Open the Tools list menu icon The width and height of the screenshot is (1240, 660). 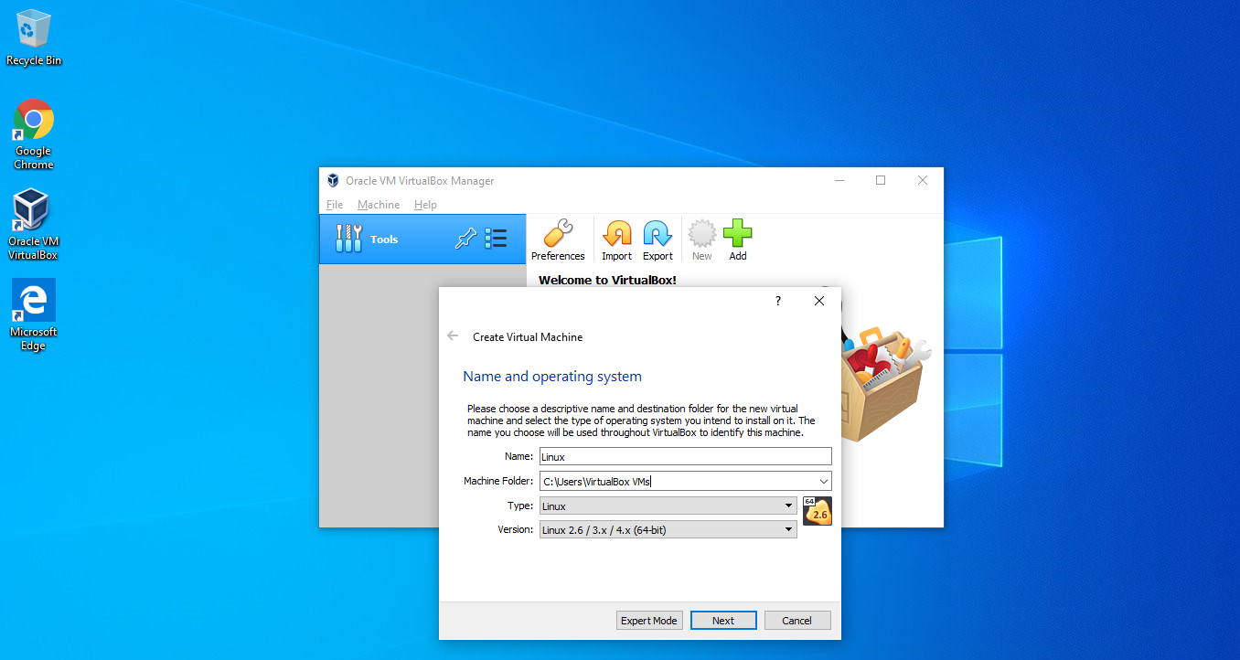[x=496, y=240]
